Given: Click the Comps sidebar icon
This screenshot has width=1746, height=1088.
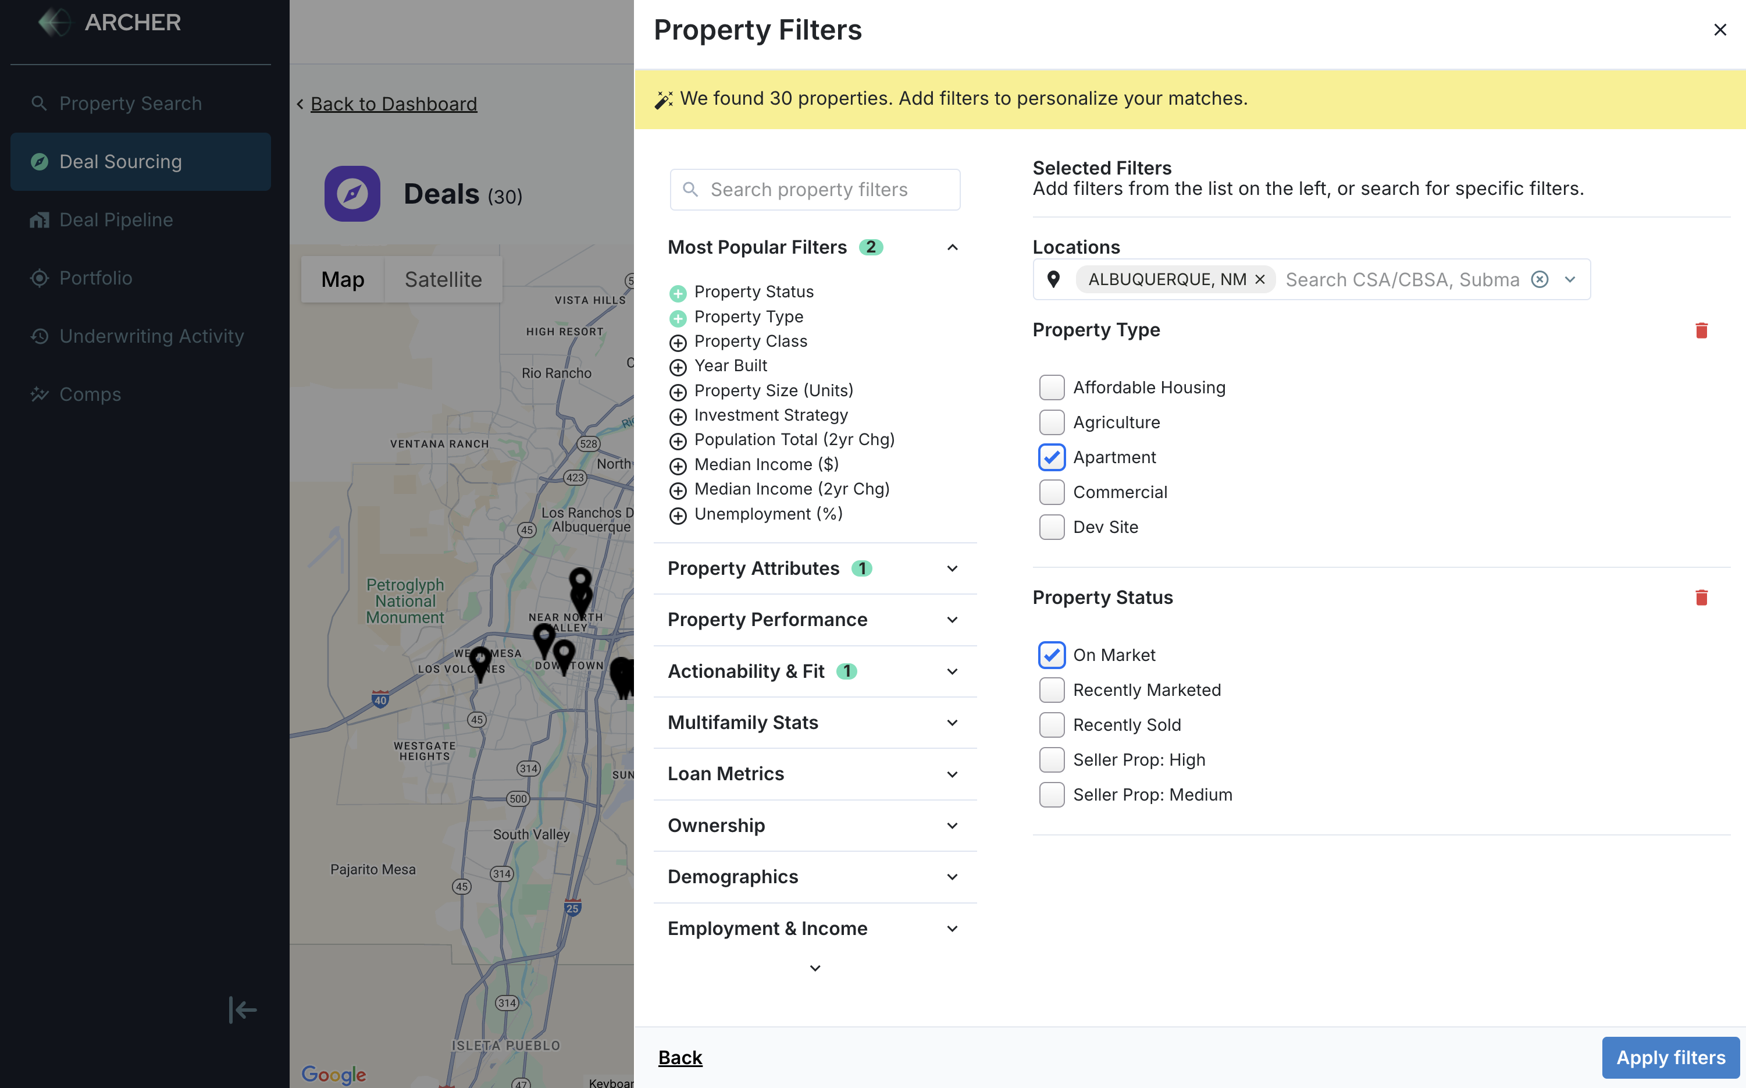Looking at the screenshot, I should [39, 393].
